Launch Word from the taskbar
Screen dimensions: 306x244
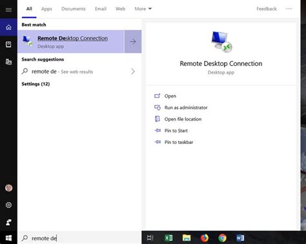coord(240,238)
